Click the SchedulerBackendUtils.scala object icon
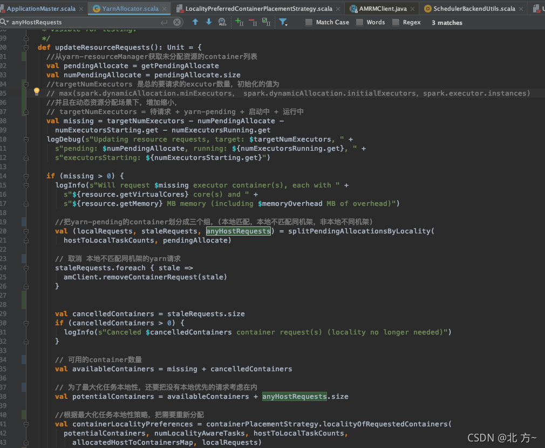The width and height of the screenshot is (545, 448). coord(428,9)
